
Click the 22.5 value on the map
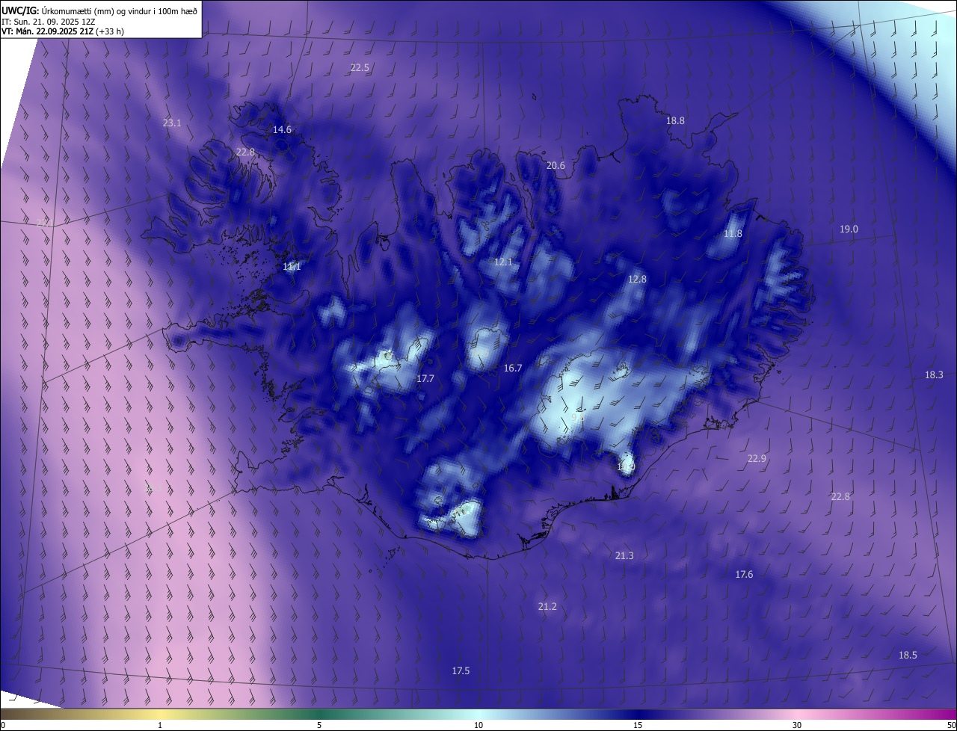pyautogui.click(x=360, y=67)
